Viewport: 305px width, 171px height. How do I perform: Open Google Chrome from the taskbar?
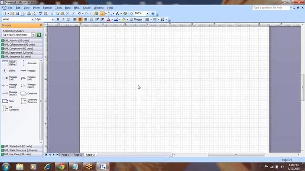click(x=61, y=167)
